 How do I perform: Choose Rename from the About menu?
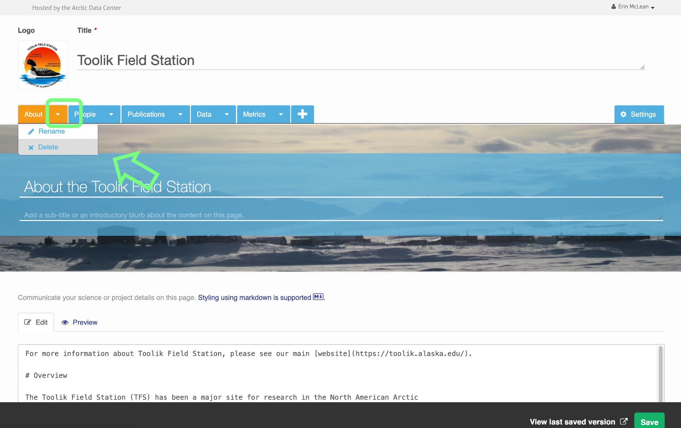[x=58, y=132]
